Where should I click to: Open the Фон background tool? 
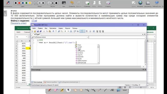[64, 3]
